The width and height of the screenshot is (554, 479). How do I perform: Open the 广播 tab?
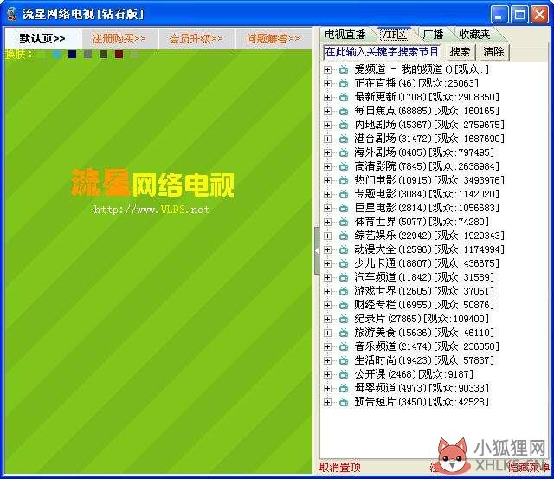[433, 35]
